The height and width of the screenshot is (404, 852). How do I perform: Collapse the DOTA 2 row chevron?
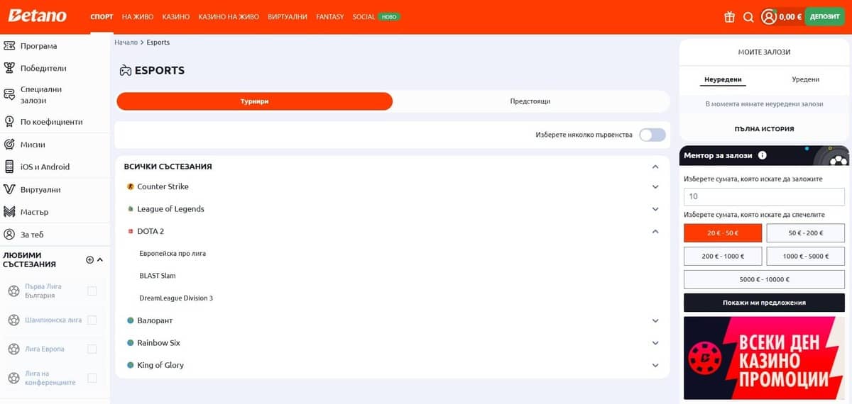tap(655, 232)
